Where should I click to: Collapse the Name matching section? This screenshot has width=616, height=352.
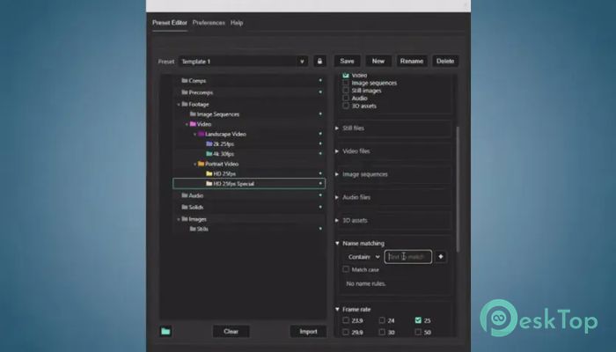point(337,243)
